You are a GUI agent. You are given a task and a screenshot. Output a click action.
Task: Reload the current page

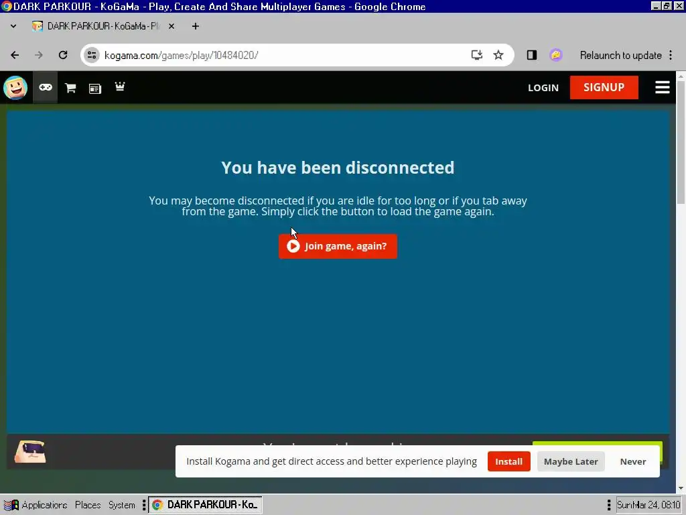[x=63, y=55]
